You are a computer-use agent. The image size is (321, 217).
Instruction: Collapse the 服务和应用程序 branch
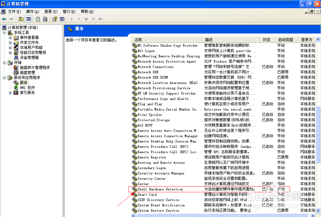4,78
